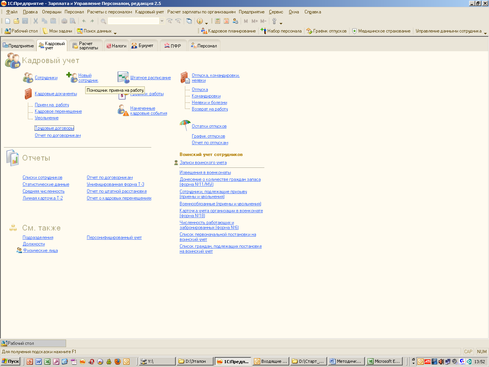Open the Увольнение link

(47, 118)
